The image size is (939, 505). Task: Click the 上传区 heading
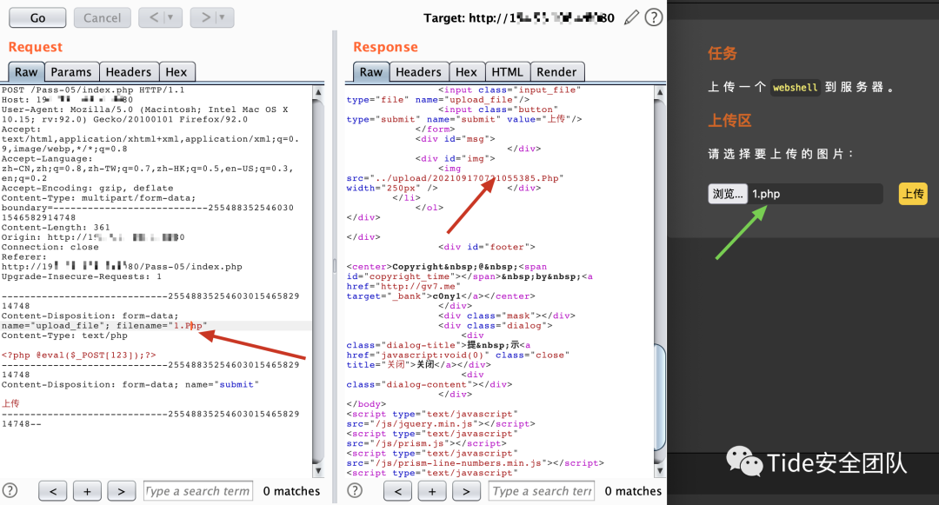pyautogui.click(x=729, y=120)
